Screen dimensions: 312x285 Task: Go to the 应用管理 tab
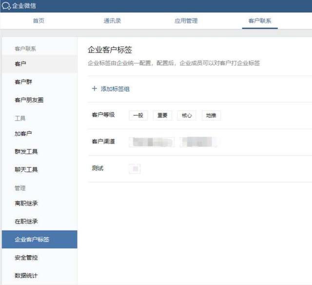pos(186,20)
